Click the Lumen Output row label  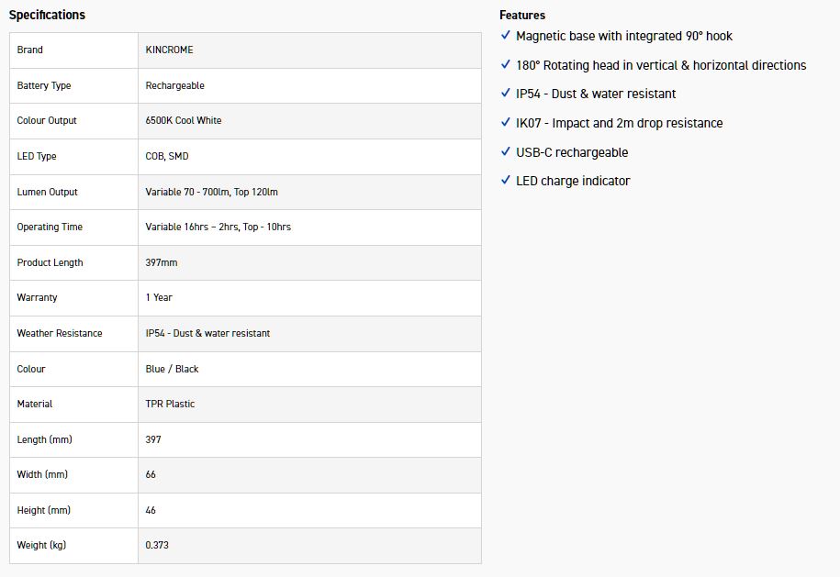click(x=48, y=192)
